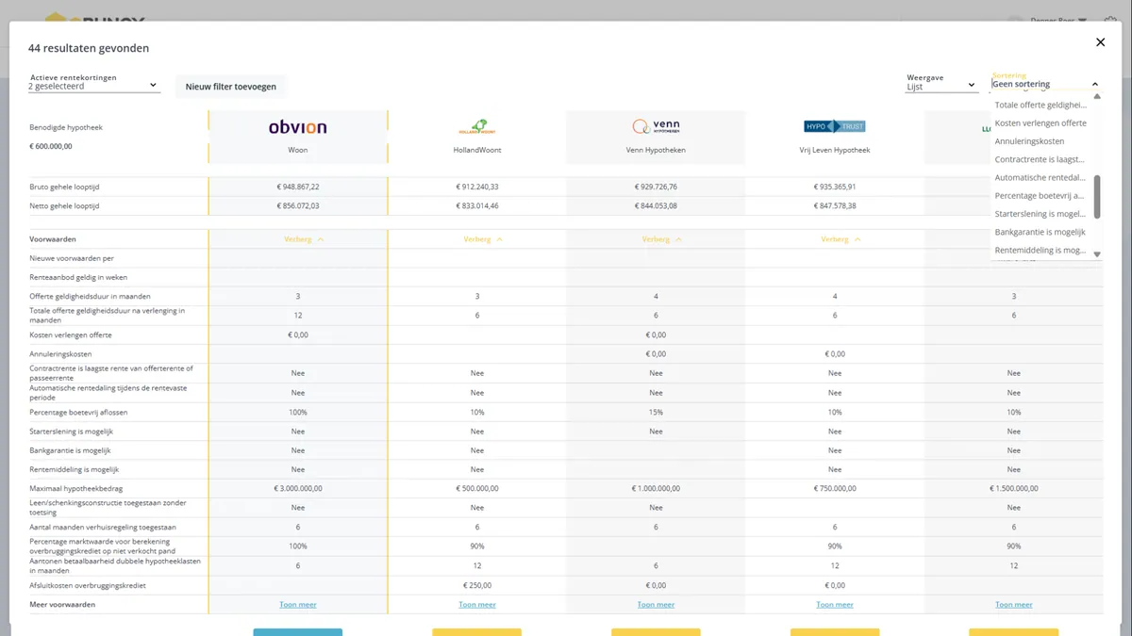Click Nieuw filter toevoegen button

(231, 87)
